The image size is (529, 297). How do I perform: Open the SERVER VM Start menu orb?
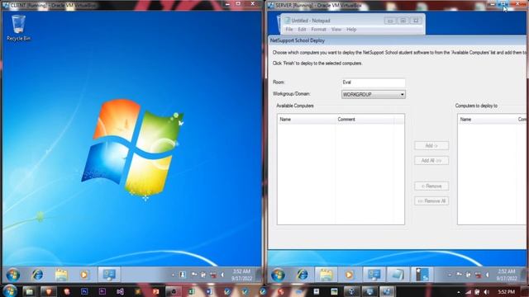278,275
